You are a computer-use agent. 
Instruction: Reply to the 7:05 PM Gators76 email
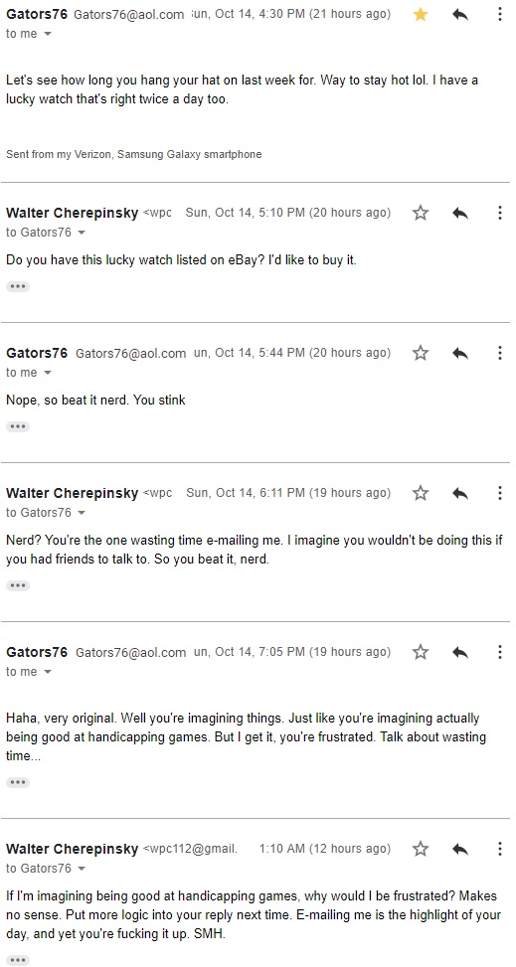(x=460, y=652)
